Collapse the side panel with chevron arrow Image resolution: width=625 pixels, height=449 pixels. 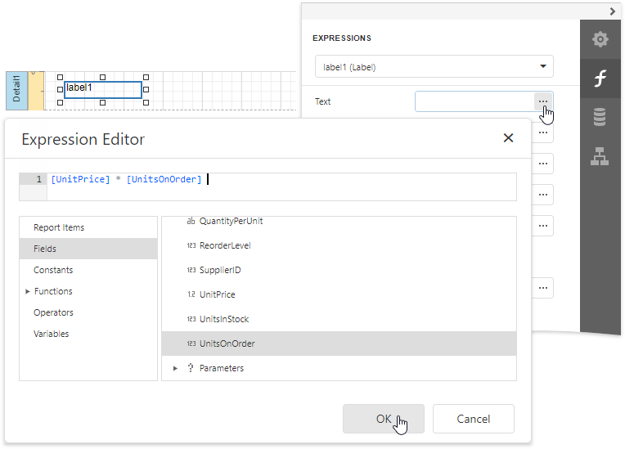pyautogui.click(x=613, y=11)
